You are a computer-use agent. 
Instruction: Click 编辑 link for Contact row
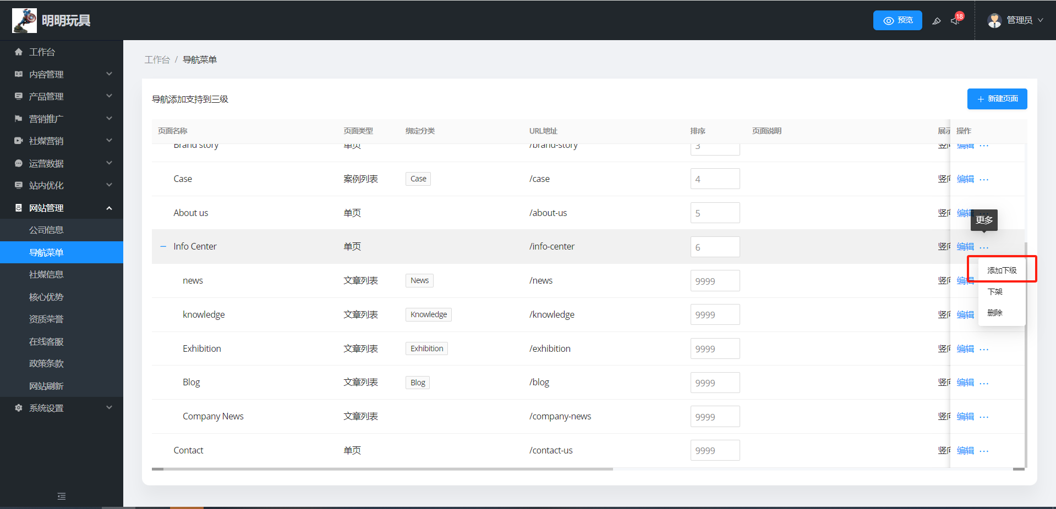965,451
